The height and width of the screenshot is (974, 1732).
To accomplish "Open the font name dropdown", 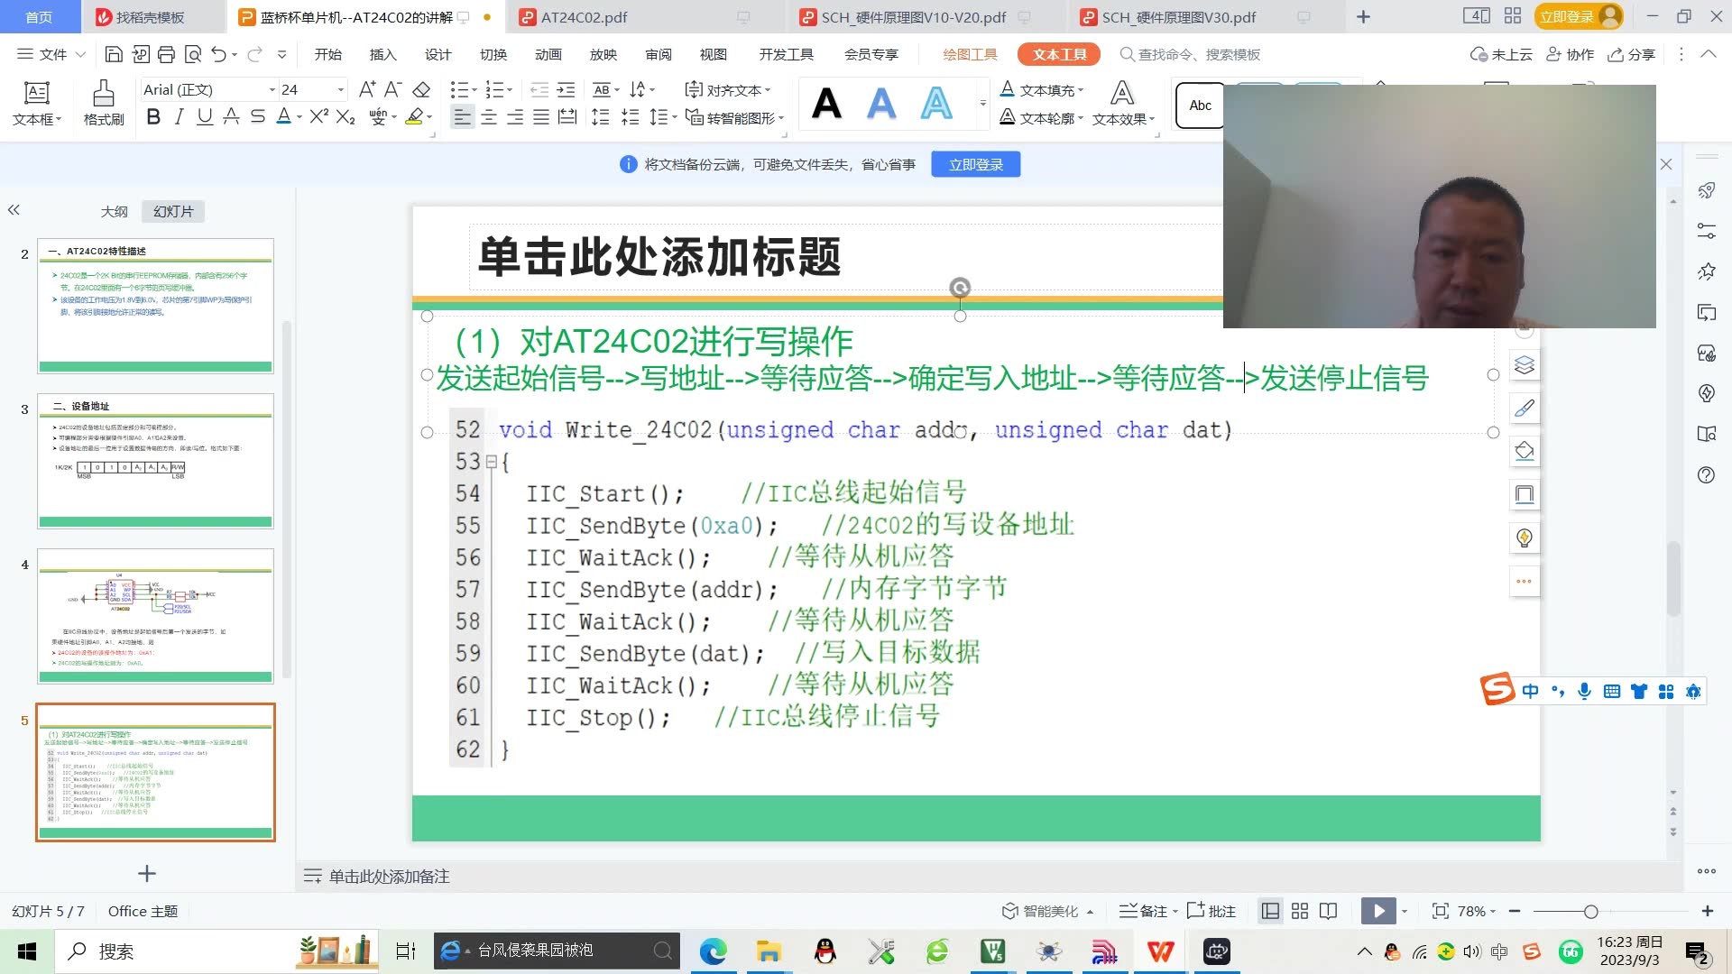I will pyautogui.click(x=272, y=89).
